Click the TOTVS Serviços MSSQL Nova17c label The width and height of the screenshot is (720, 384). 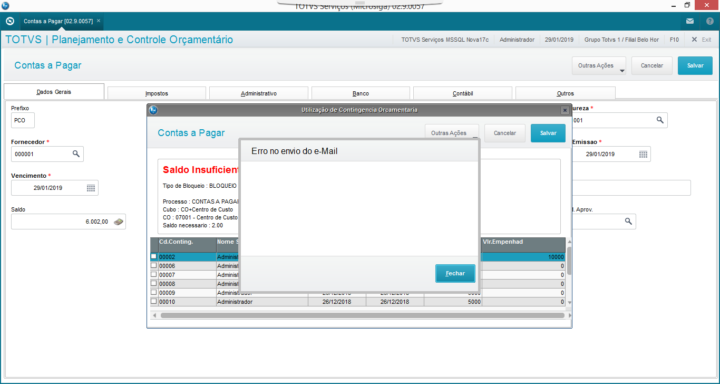tap(445, 40)
